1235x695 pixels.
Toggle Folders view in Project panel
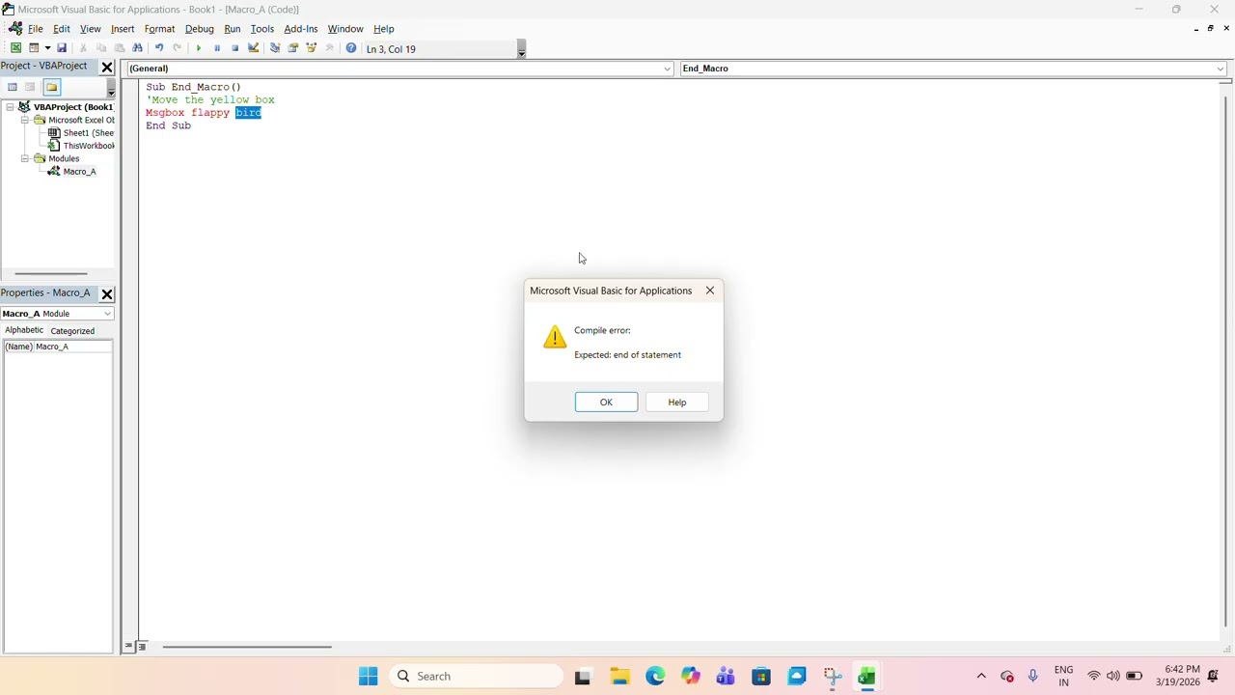(51, 87)
